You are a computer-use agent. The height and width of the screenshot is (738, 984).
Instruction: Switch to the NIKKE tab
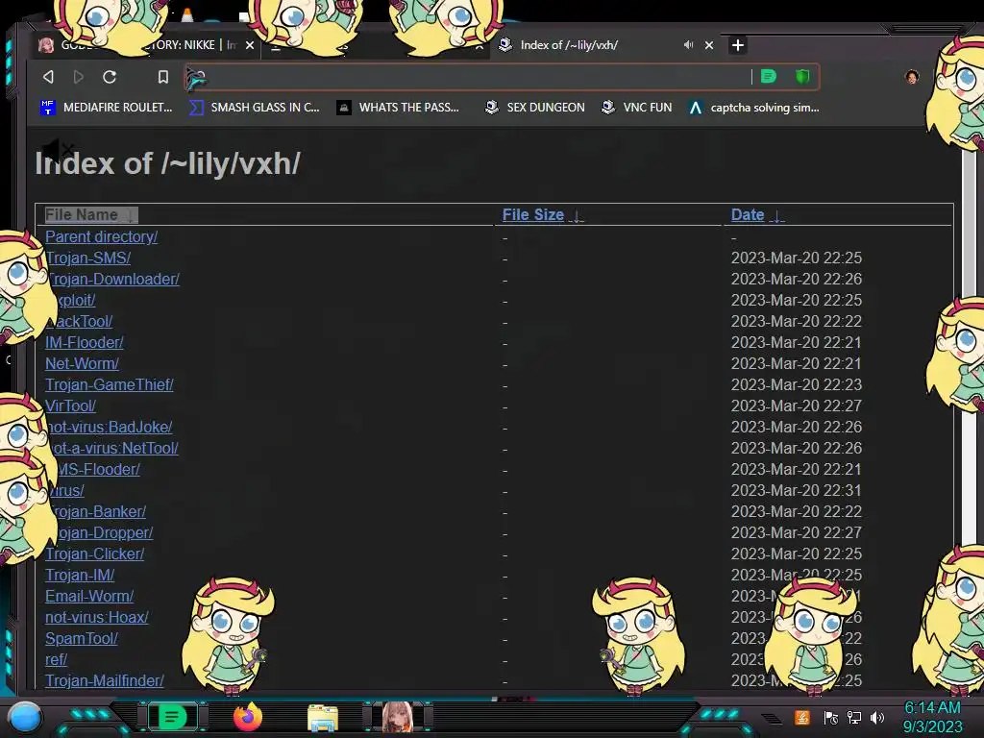[x=147, y=45]
